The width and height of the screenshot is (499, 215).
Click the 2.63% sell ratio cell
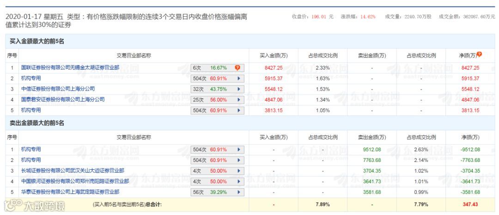point(421,149)
